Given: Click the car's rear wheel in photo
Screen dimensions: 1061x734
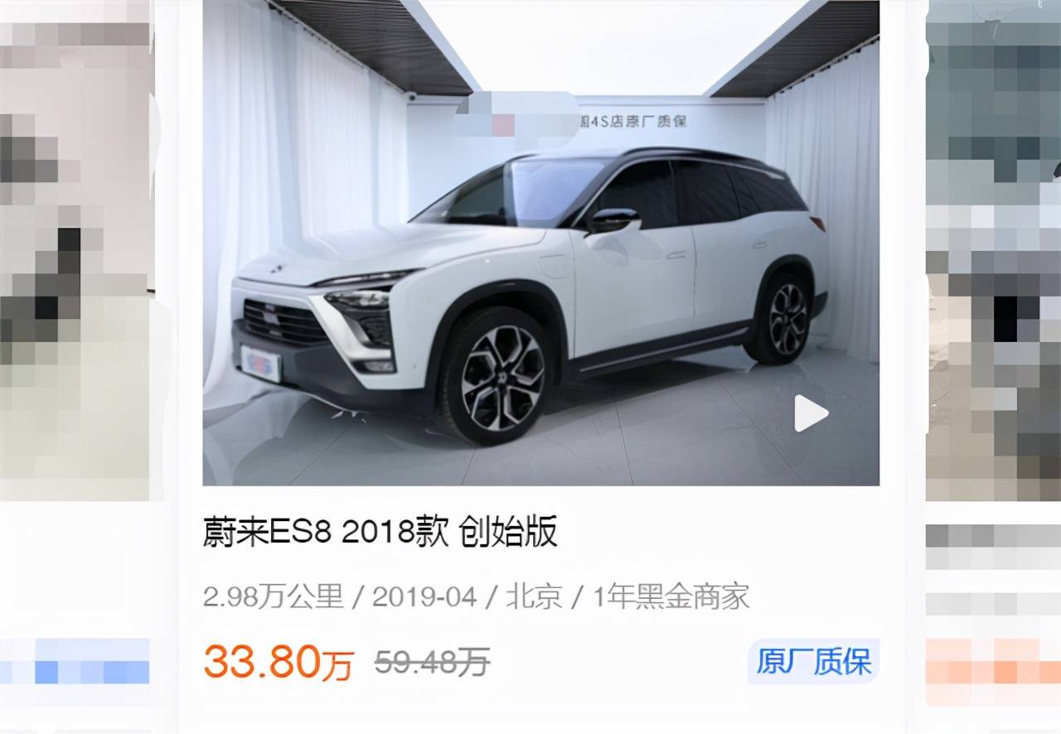Looking at the screenshot, I should 782,317.
